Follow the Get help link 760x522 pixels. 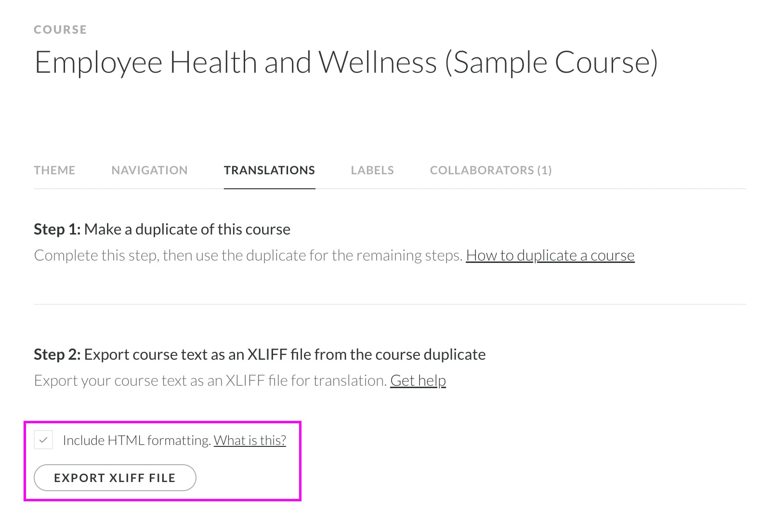(418, 380)
